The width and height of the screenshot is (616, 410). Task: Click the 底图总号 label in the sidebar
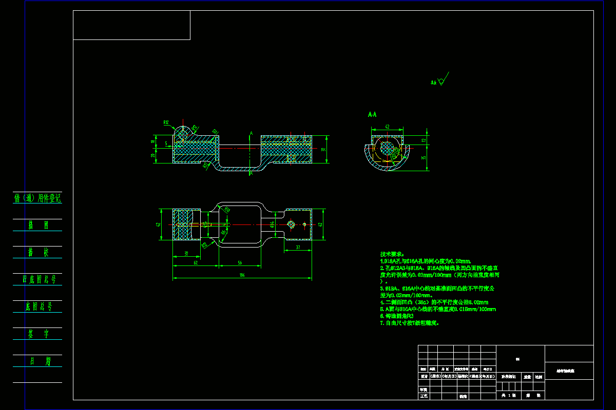(38, 307)
